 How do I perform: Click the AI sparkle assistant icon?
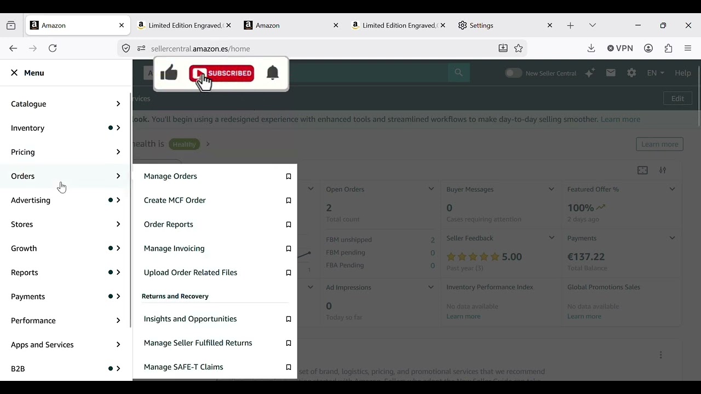(x=590, y=73)
